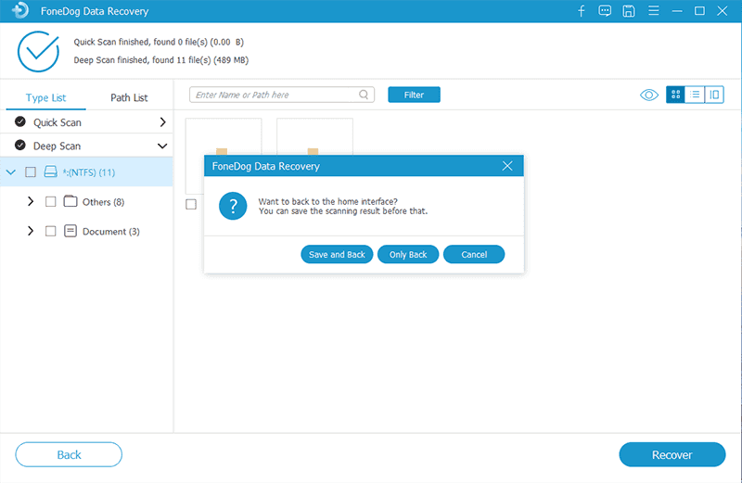Click the Quick Scan finished status text
Viewport: 742px width, 483px height.
(x=159, y=42)
